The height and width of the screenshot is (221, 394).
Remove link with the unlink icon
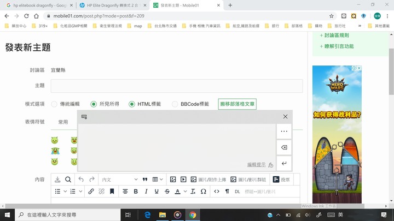(x=102, y=192)
